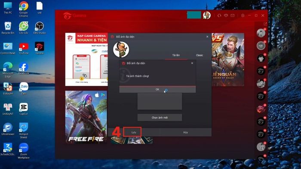The height and width of the screenshot is (169, 301).
Task: Close the Garena window
Action: [x=263, y=15]
